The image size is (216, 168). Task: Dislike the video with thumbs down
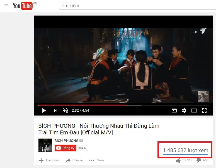(x=199, y=160)
